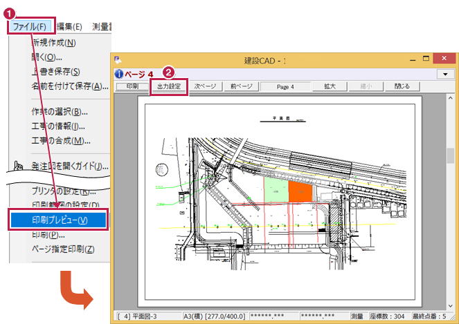Click the 発注図を開くガイド icon
The image size is (459, 324).
coord(19,166)
